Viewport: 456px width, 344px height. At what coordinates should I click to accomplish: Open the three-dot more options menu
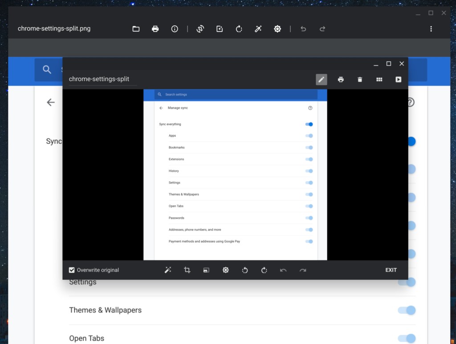431,29
